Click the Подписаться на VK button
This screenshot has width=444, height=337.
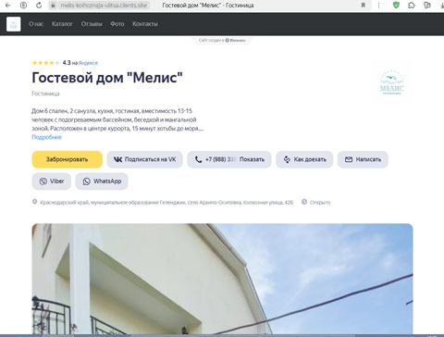(x=144, y=159)
